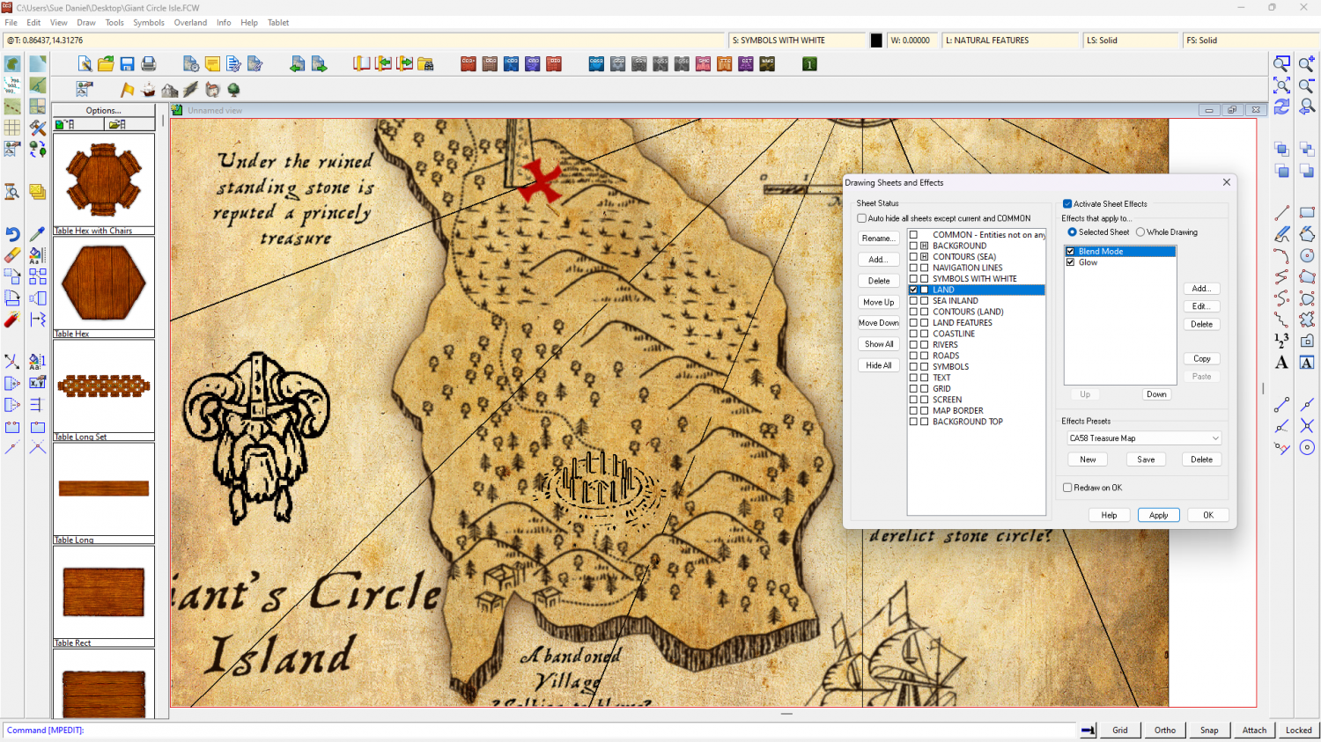Viewport: 1321px width, 742px height.
Task: Toggle the Snap button in status bar
Action: pos(1209,730)
